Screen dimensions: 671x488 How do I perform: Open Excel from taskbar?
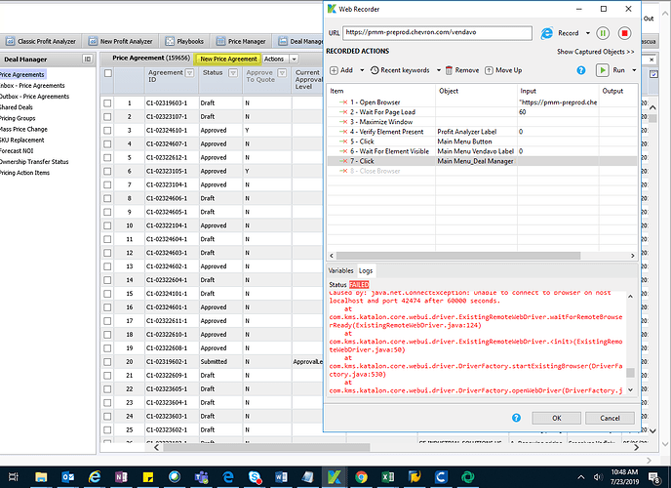(388, 476)
